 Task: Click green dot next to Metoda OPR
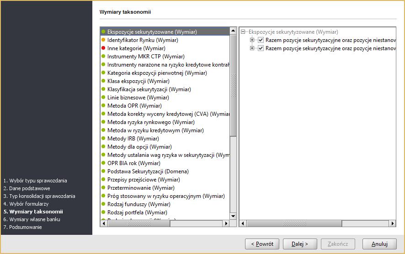coord(103,105)
